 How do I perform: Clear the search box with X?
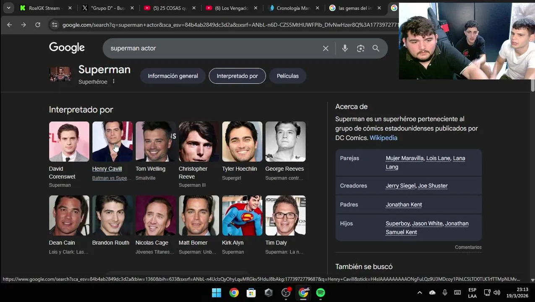click(326, 48)
